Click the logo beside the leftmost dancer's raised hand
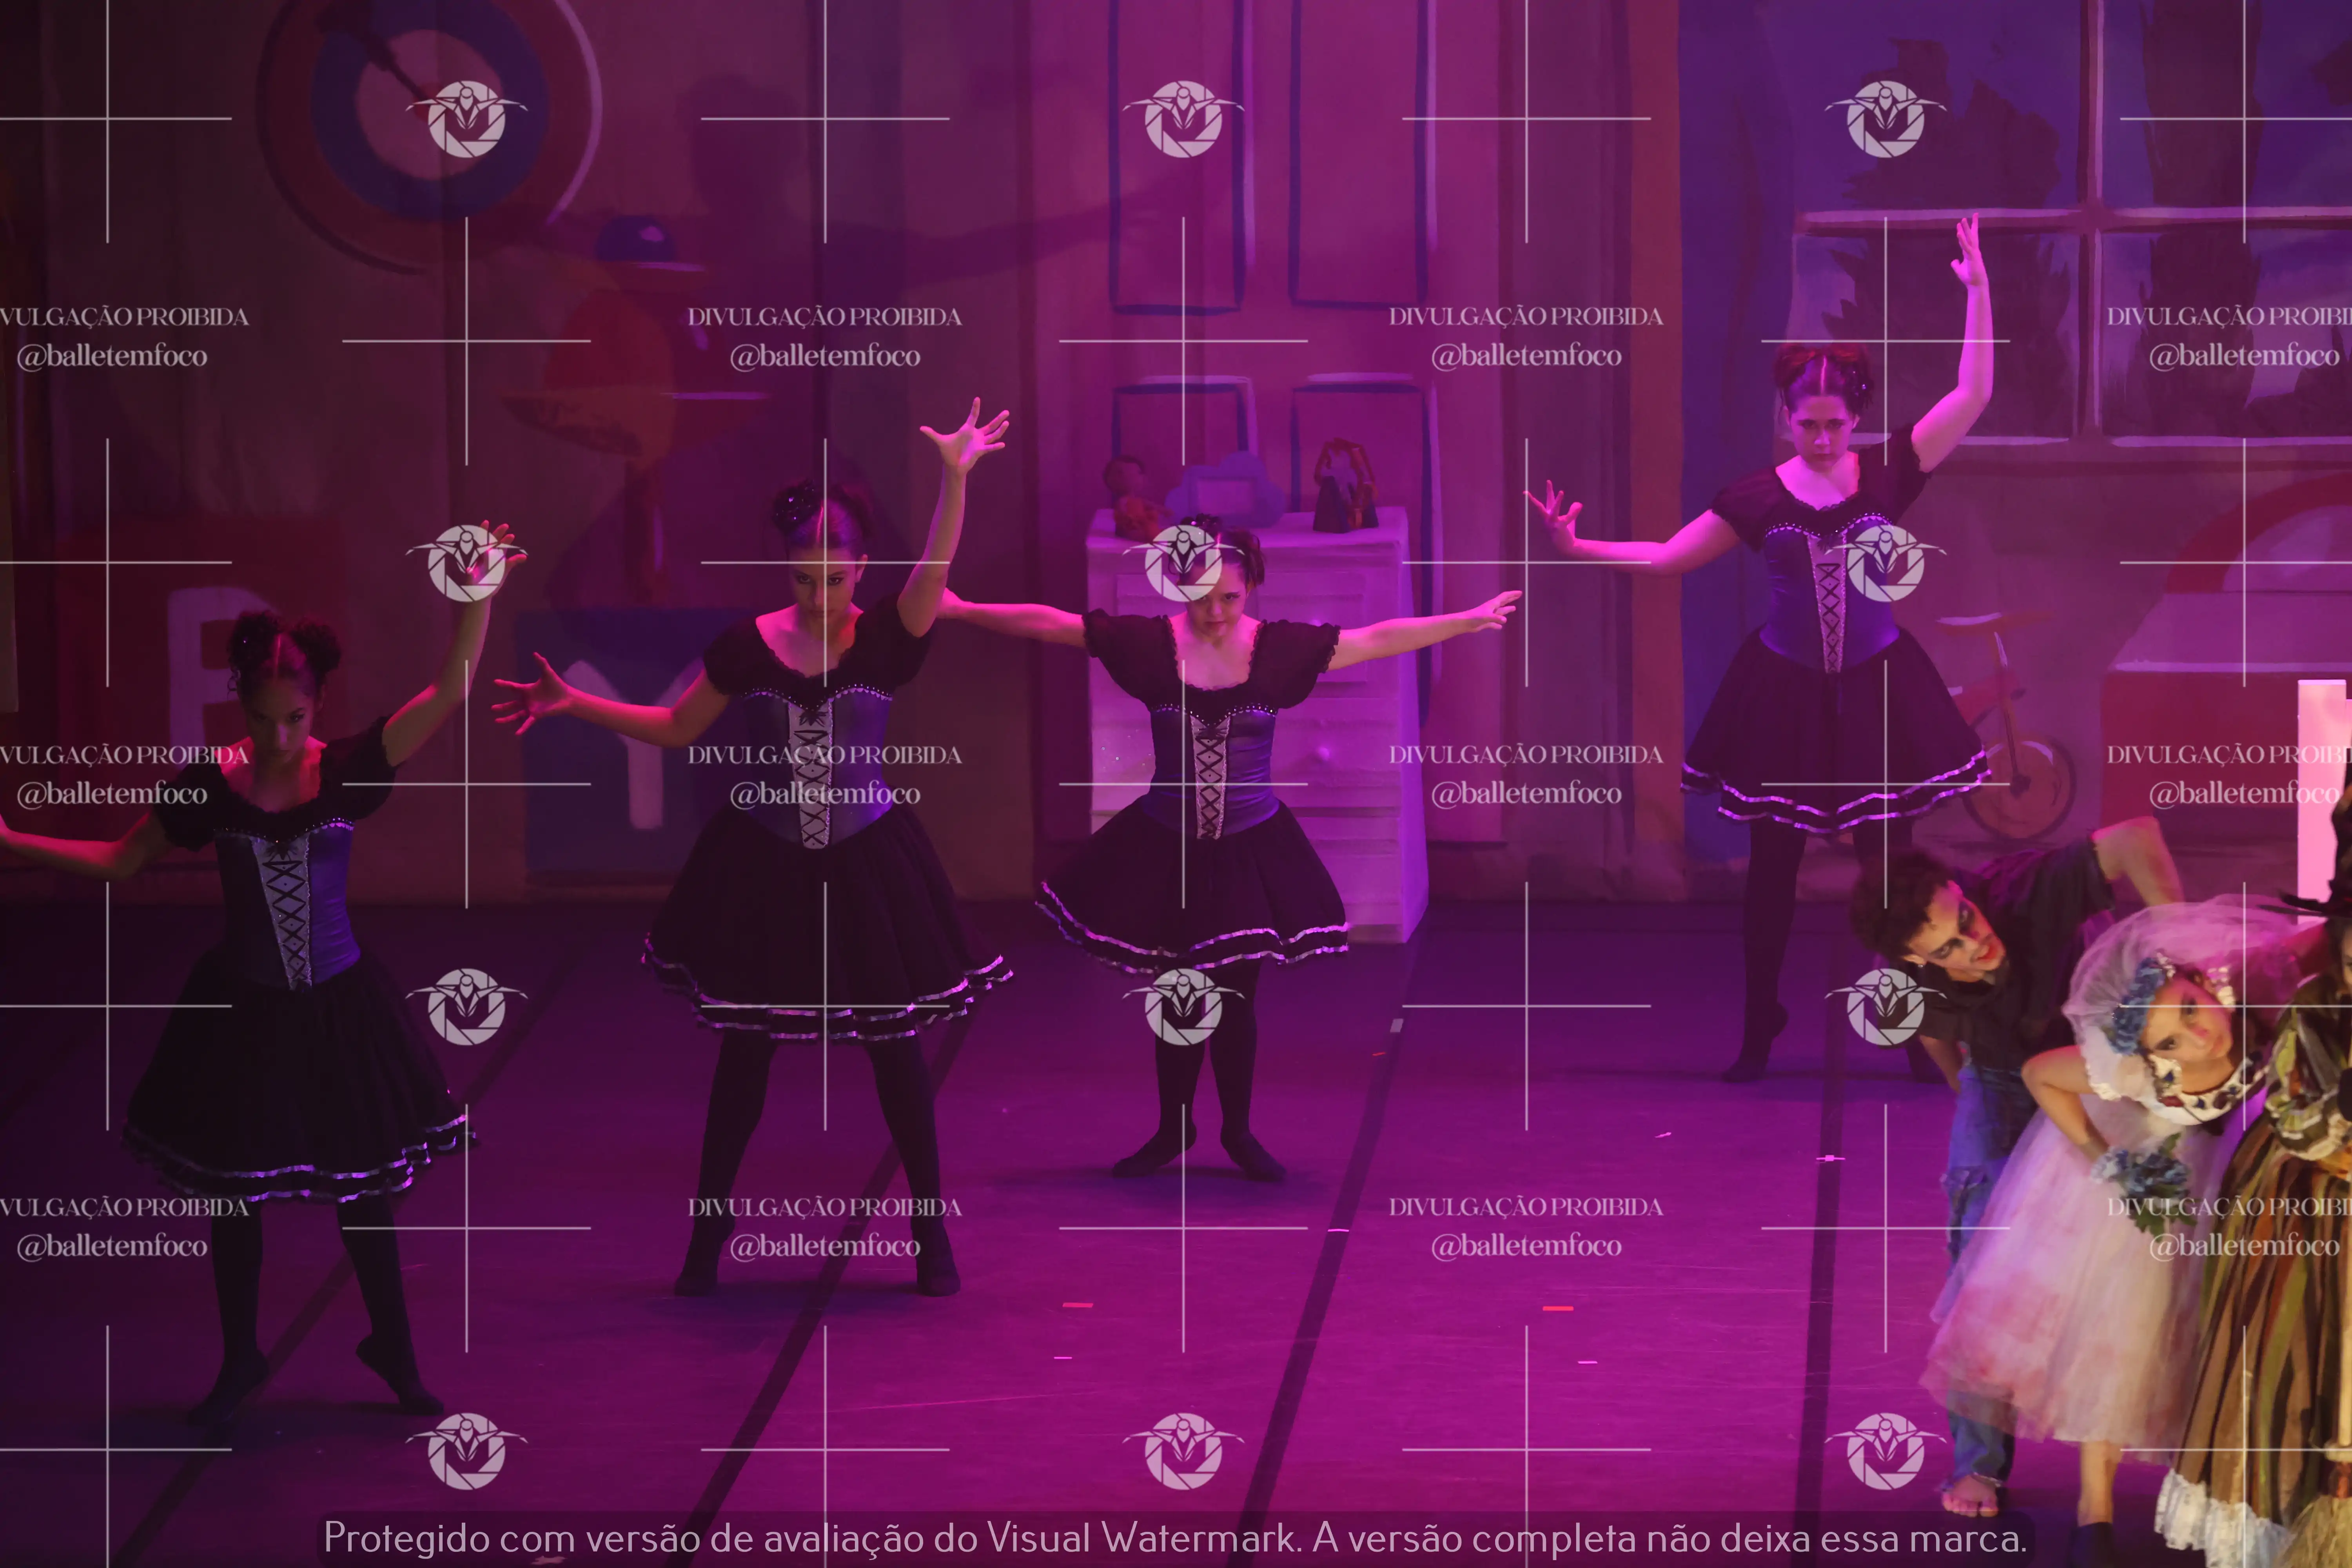The width and height of the screenshot is (2352, 1568). point(466,563)
